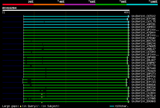
Task: Click the cyan alignment bar for UniRef100_A9PBS0
Action: pos(76,27)
